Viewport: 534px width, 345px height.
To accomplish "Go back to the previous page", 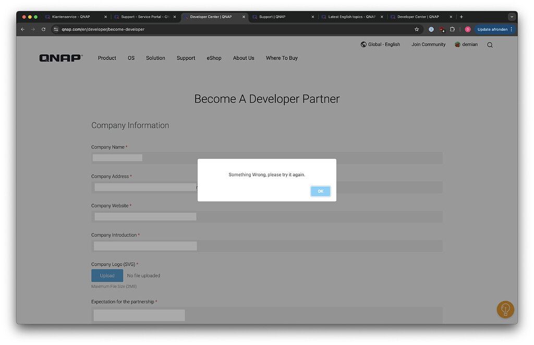I will (22, 30).
